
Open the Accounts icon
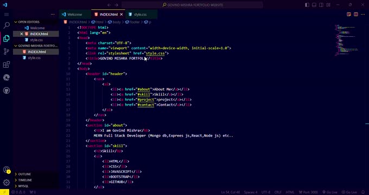click(x=7, y=170)
